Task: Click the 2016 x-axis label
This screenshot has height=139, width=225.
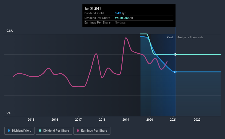Action: click(x=55, y=120)
